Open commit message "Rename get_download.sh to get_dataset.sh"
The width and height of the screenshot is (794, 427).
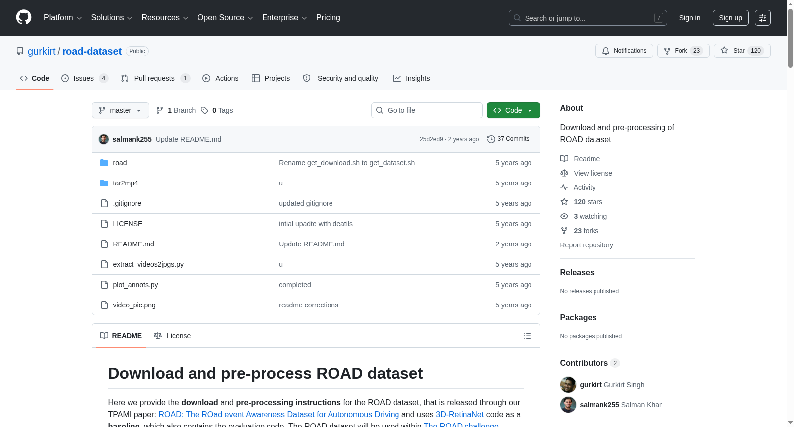click(x=347, y=163)
